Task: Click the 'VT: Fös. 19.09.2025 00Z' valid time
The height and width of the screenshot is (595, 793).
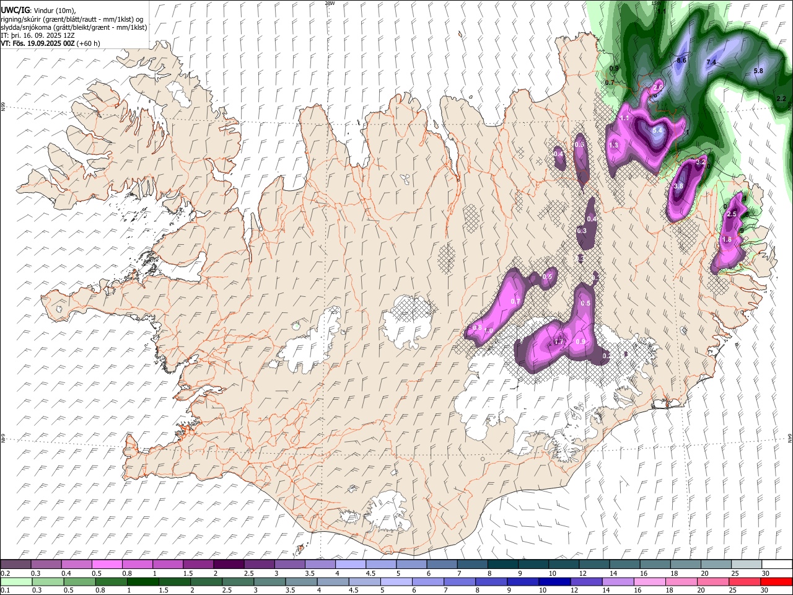Action: coord(38,43)
